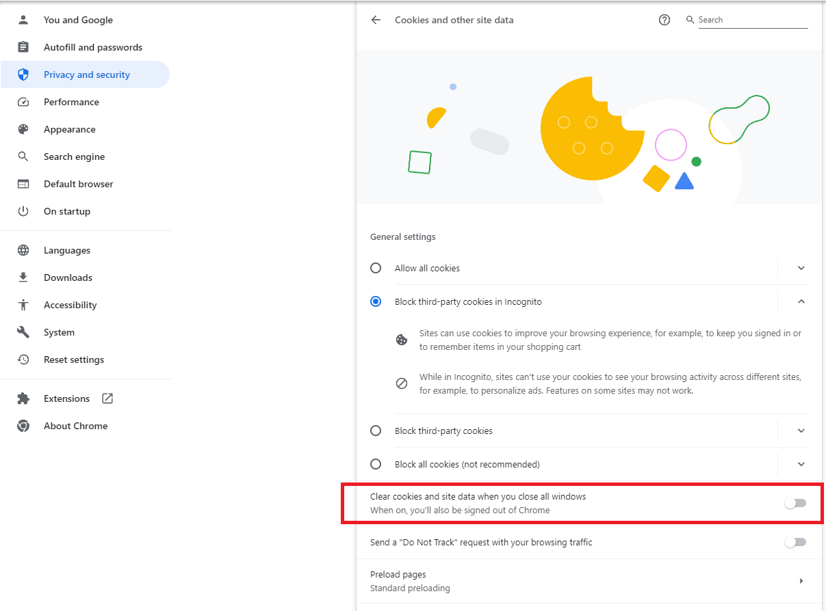Viewport: 826px width, 611px height.
Task: Toggle the Do Not Track request switch
Action: [x=795, y=542]
